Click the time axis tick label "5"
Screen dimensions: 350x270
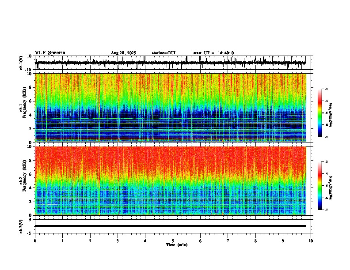point(173,241)
